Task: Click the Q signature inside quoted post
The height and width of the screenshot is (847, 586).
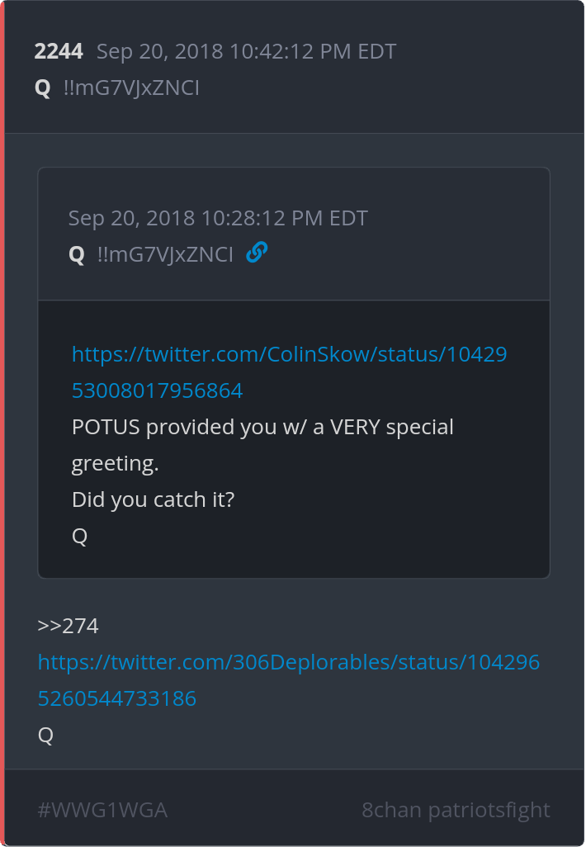Action: point(80,537)
